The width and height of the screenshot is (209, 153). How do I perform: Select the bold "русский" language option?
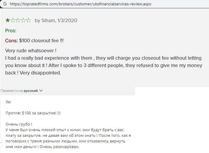coord(31,91)
